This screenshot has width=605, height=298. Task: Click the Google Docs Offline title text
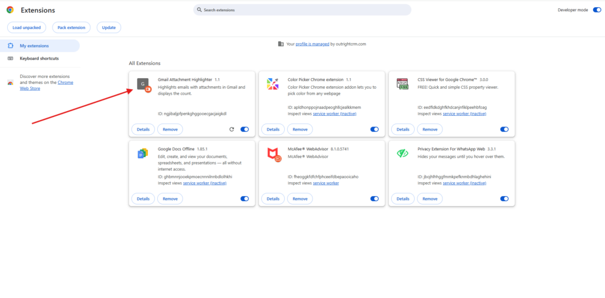click(x=176, y=149)
